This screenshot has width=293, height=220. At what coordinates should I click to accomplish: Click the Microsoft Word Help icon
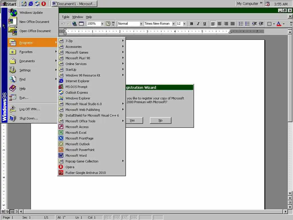pos(108,24)
